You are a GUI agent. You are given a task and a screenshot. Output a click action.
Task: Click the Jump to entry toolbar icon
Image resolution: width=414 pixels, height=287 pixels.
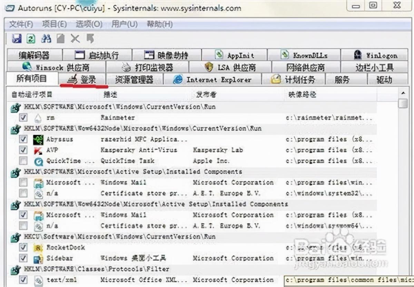[x=90, y=39]
